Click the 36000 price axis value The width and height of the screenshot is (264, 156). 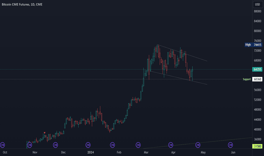coord(257,139)
